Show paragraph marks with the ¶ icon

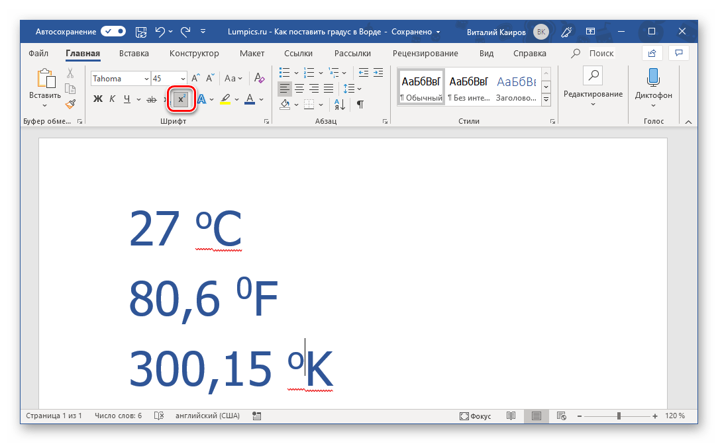pos(360,105)
